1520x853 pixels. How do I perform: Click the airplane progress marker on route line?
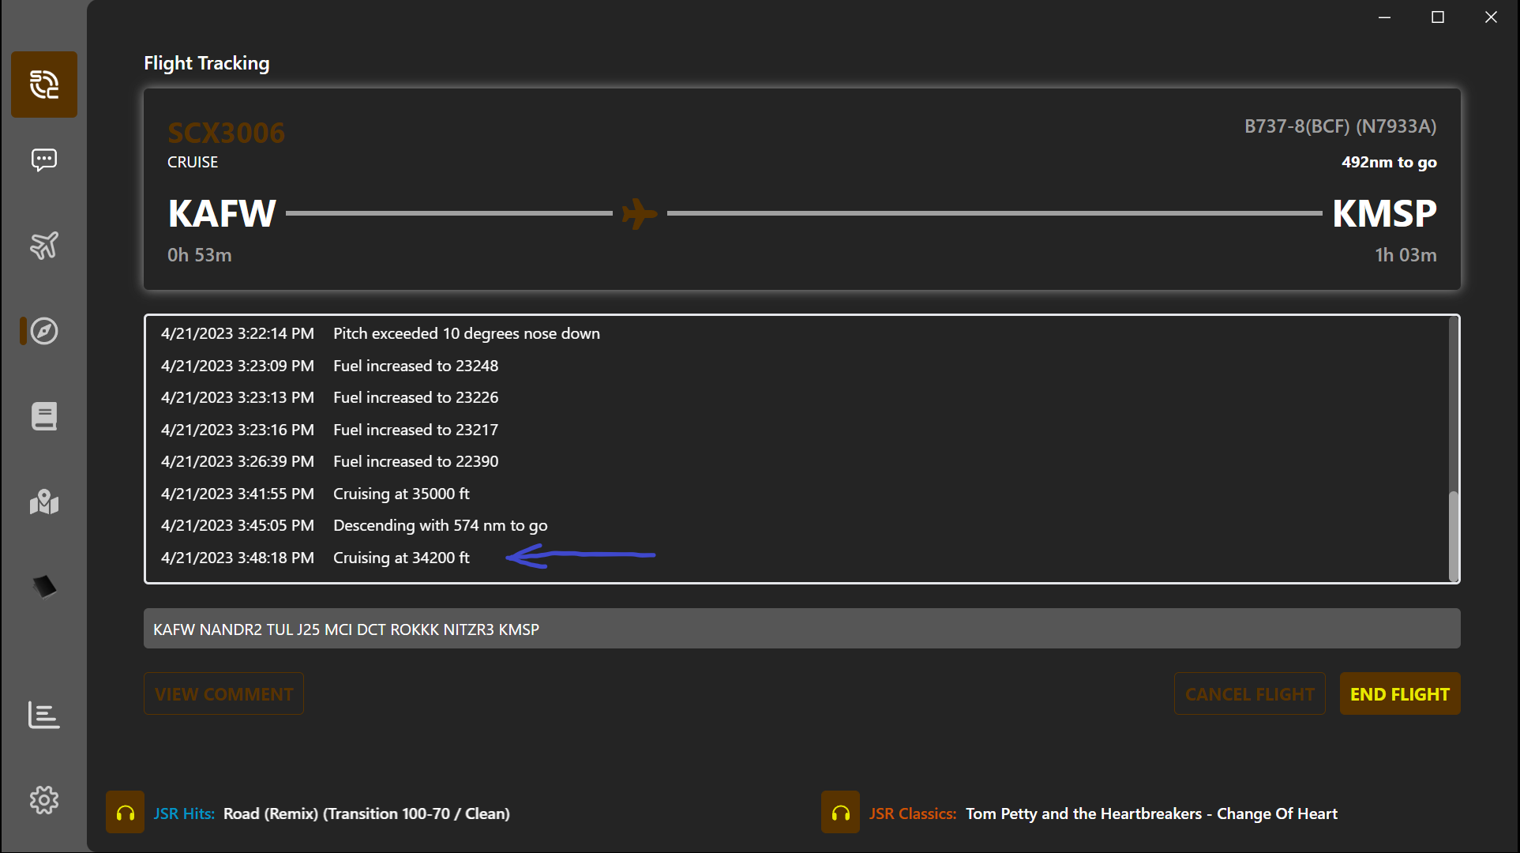pyautogui.click(x=639, y=213)
